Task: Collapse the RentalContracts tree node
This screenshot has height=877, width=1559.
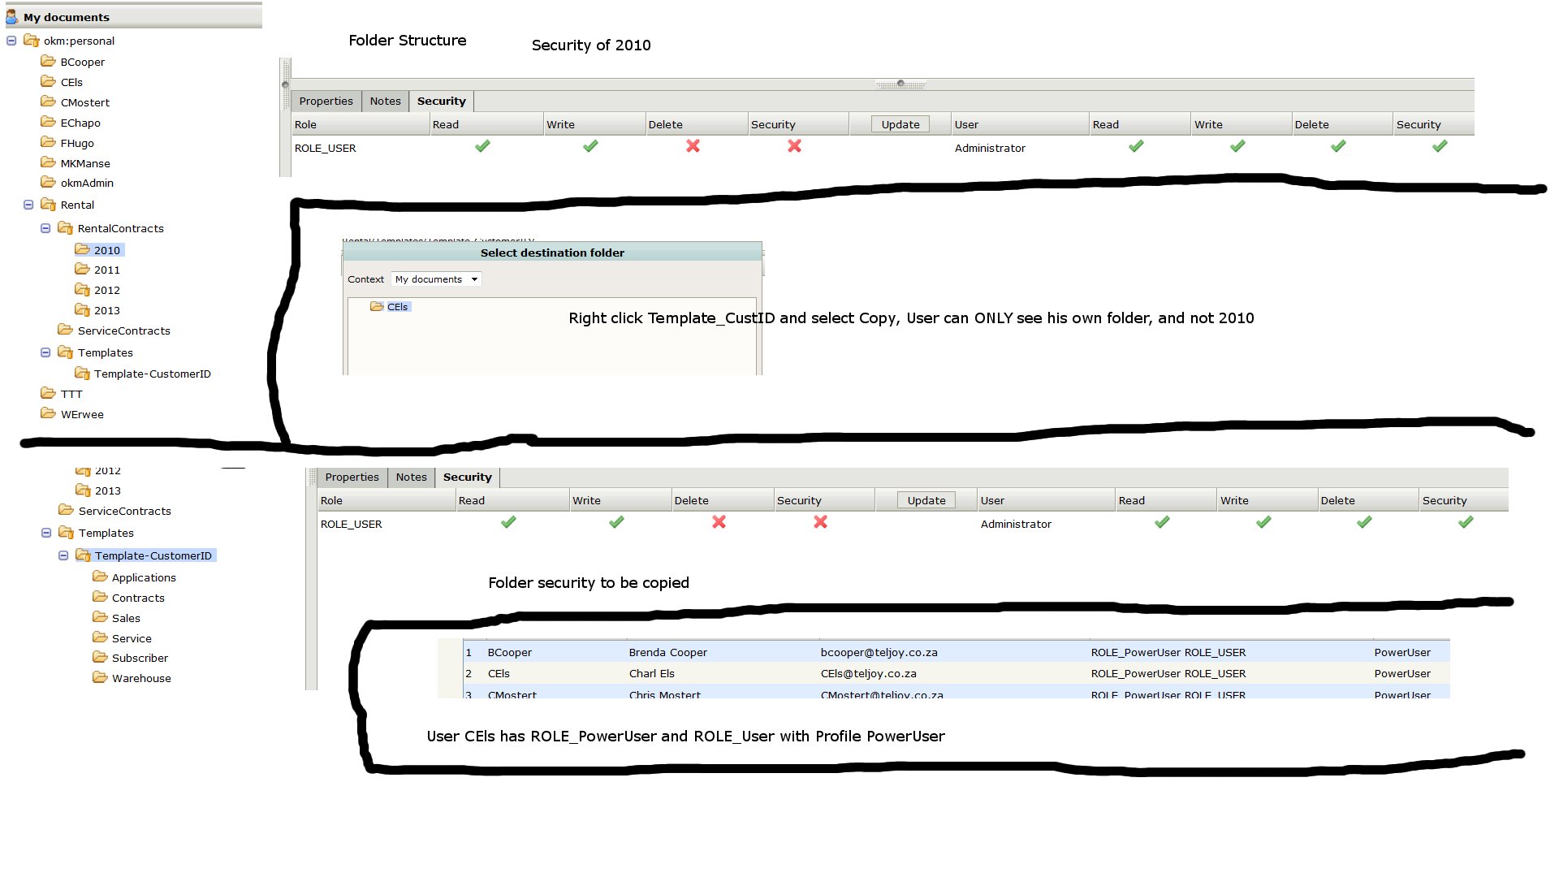Action: (45, 228)
